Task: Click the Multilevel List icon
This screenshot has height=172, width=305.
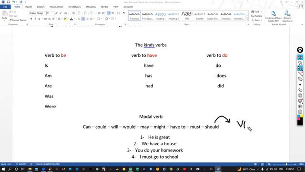Action: 91,13
